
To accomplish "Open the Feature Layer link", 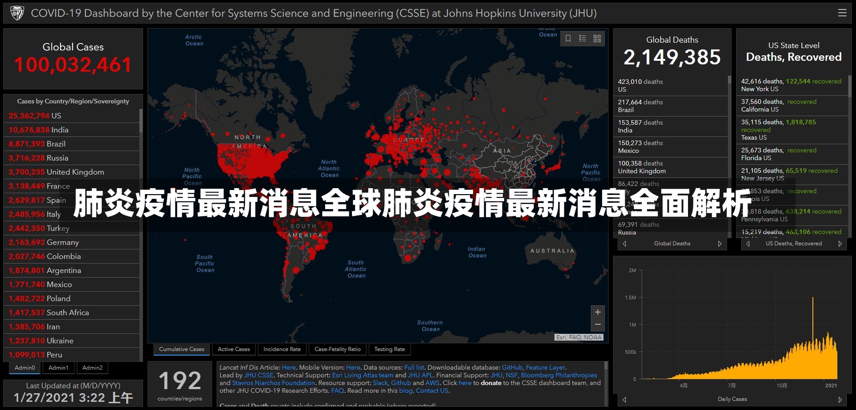I will pyautogui.click(x=545, y=367).
